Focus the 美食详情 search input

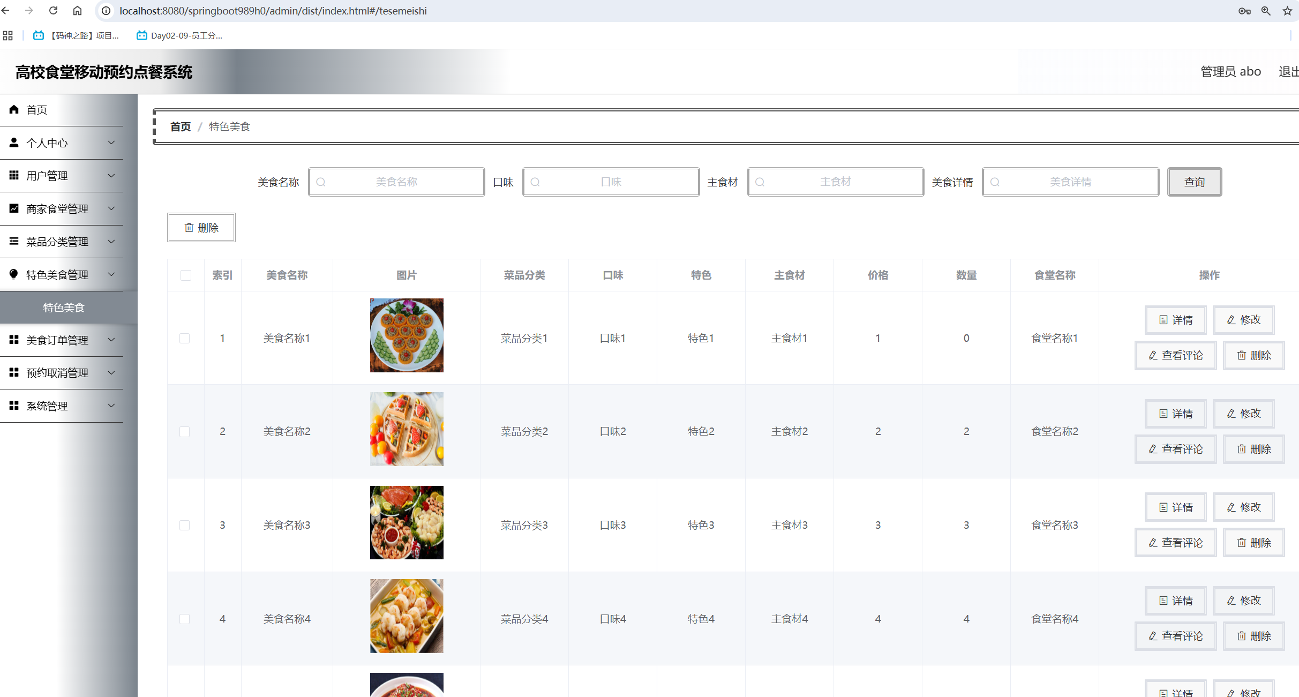coord(1071,182)
